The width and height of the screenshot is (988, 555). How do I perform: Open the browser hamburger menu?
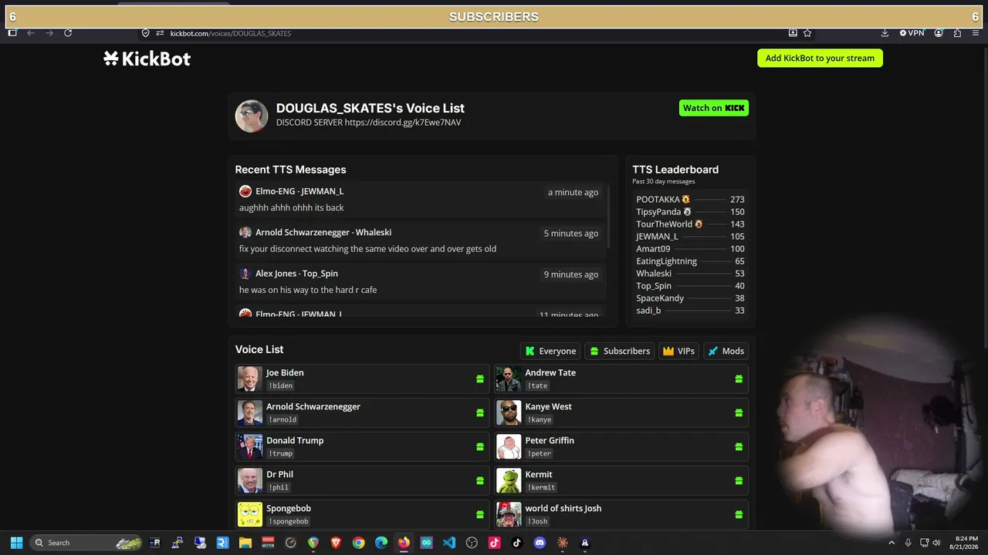tap(975, 33)
